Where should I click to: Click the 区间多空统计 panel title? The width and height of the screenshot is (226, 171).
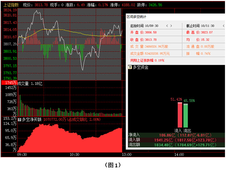point(136,17)
